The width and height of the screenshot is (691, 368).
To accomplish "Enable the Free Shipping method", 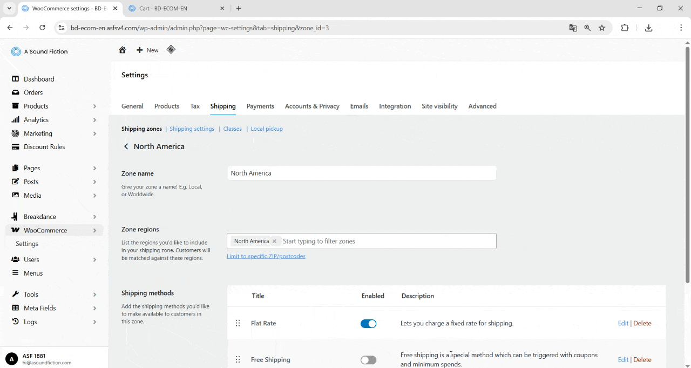I will 368,359.
